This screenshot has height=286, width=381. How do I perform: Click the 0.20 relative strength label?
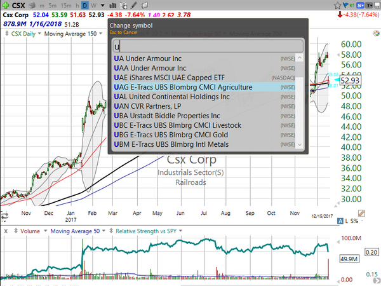pyautogui.click(x=371, y=252)
